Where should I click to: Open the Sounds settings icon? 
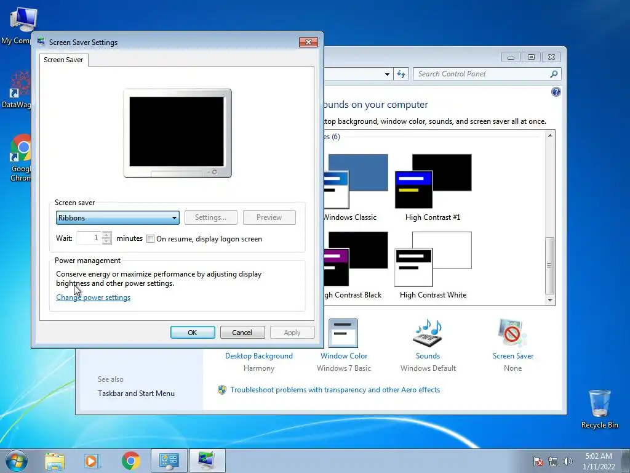tap(428, 333)
